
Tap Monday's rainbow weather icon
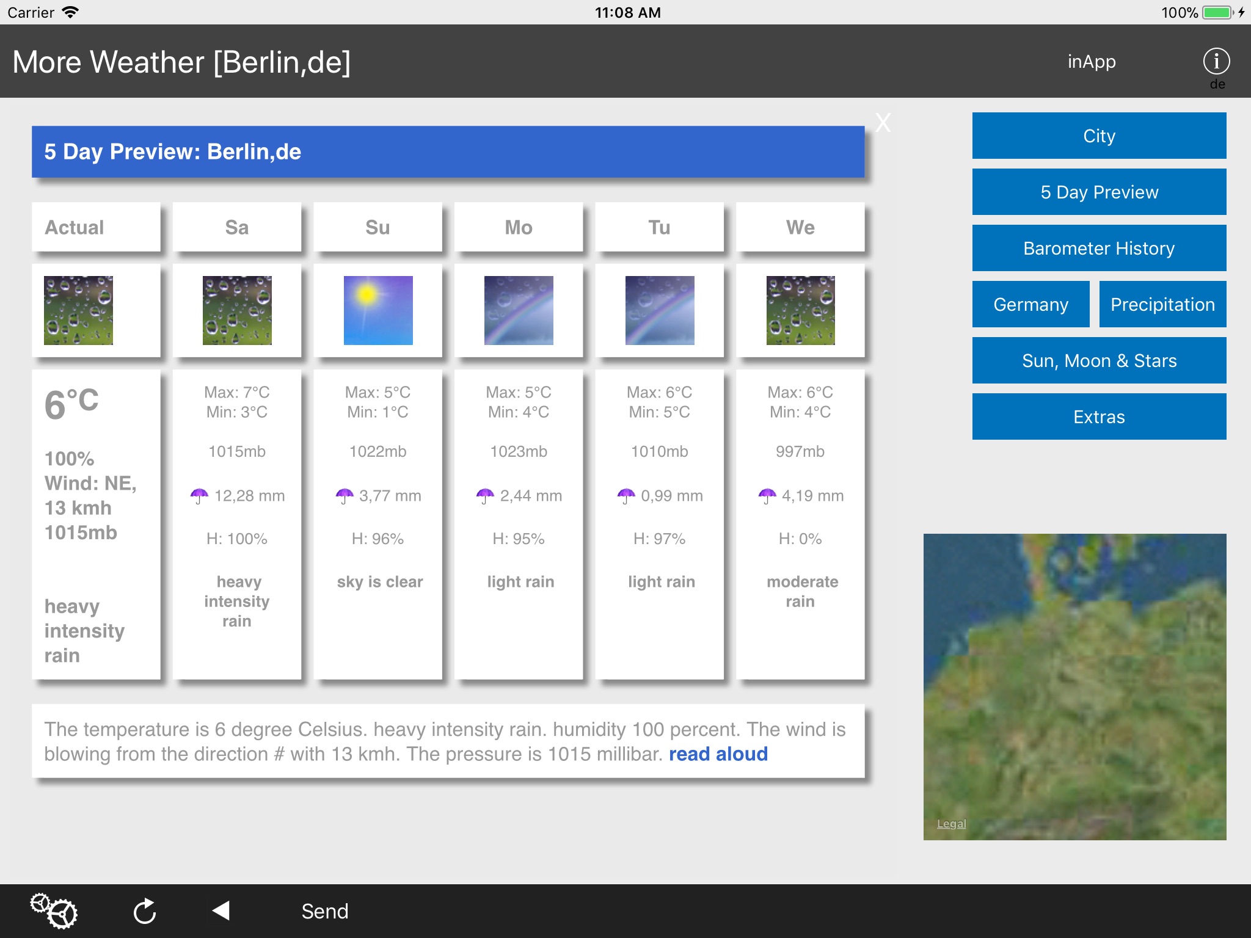click(x=519, y=310)
